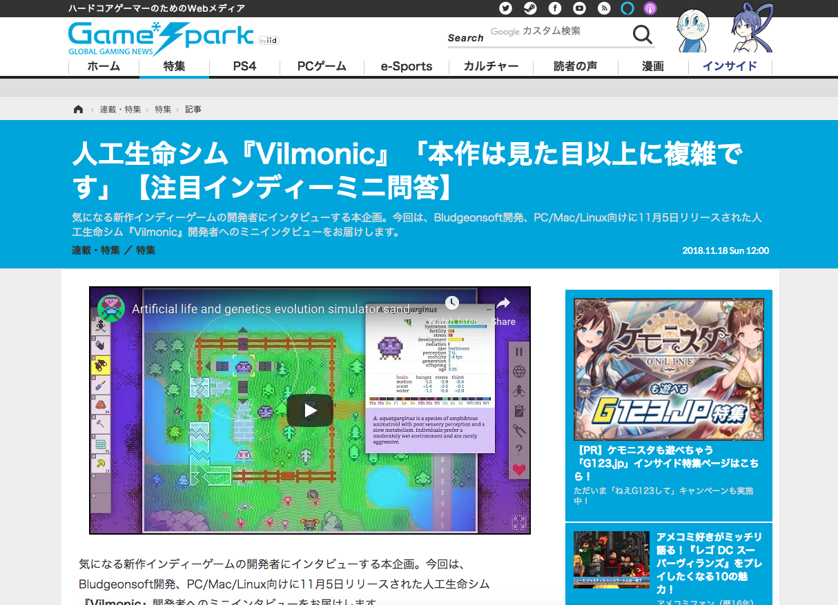Click the 連載・特集 category under the article summary
This screenshot has width=838, height=605.
pos(96,250)
